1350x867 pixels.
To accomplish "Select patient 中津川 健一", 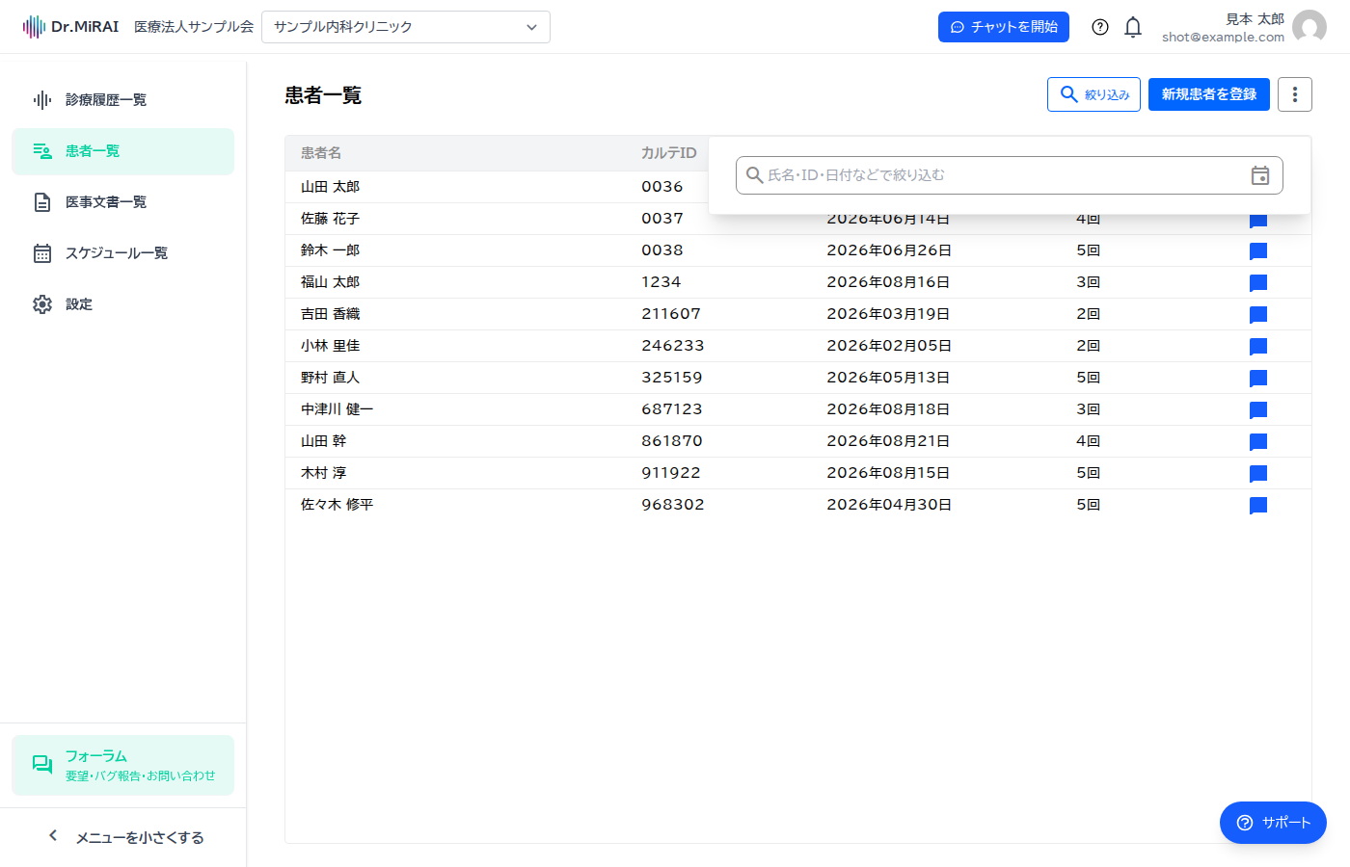I will click(337, 409).
